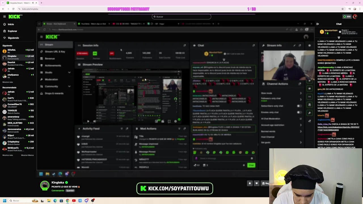Click the 200 points balance badge
This screenshot has width=363, height=204.
(x=347, y=17)
